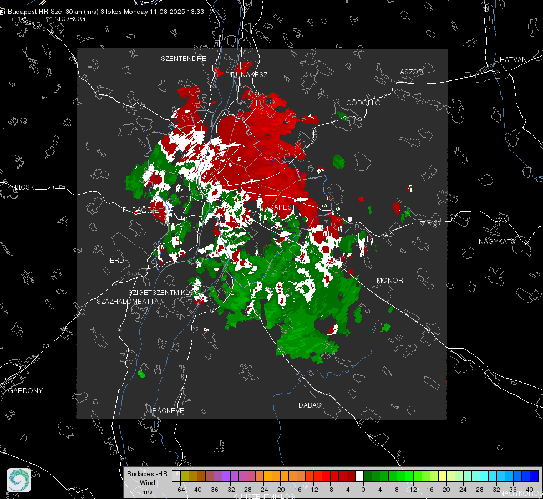The image size is (543, 499).
Task: Click the -40 value on legend scale
Action: tap(197, 490)
